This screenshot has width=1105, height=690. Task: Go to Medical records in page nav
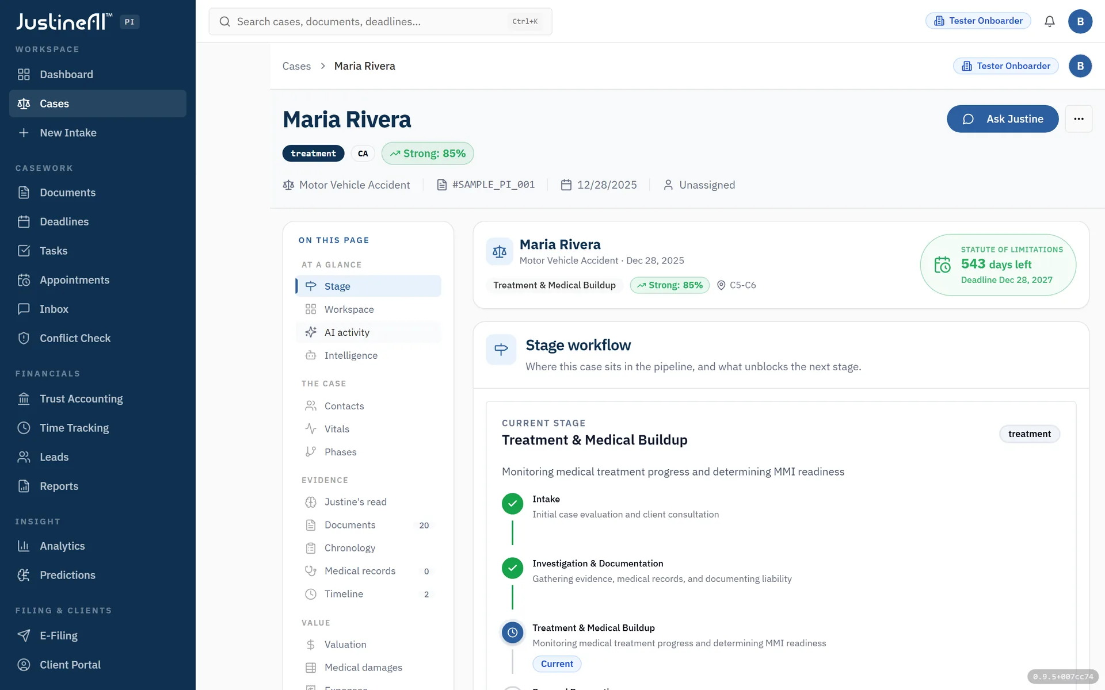click(x=368, y=571)
